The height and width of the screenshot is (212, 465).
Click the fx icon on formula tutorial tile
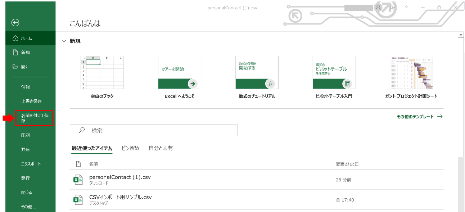270,84
